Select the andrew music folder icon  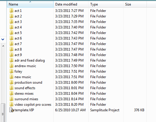coord(11,66)
